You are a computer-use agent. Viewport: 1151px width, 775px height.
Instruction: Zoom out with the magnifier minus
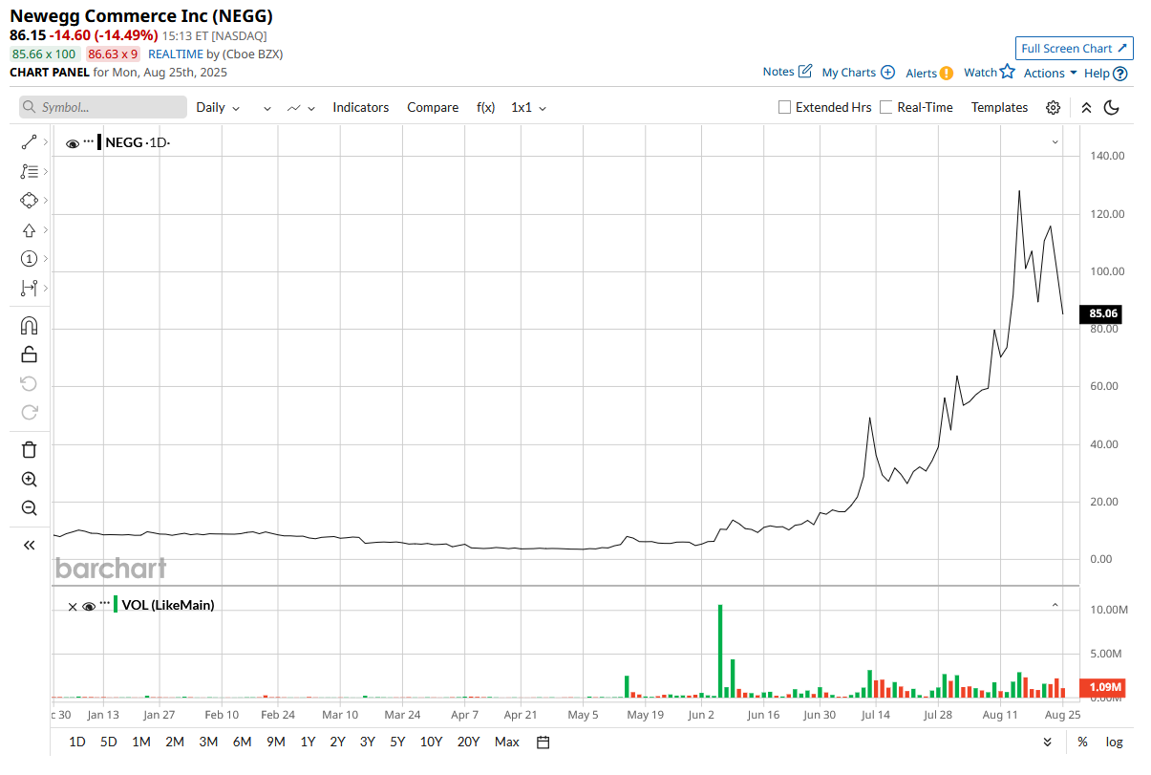coord(29,508)
